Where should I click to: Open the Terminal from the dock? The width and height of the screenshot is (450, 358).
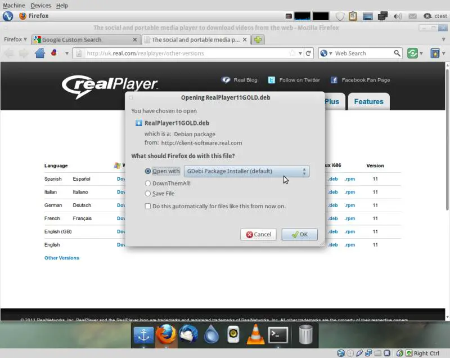tap(278, 335)
